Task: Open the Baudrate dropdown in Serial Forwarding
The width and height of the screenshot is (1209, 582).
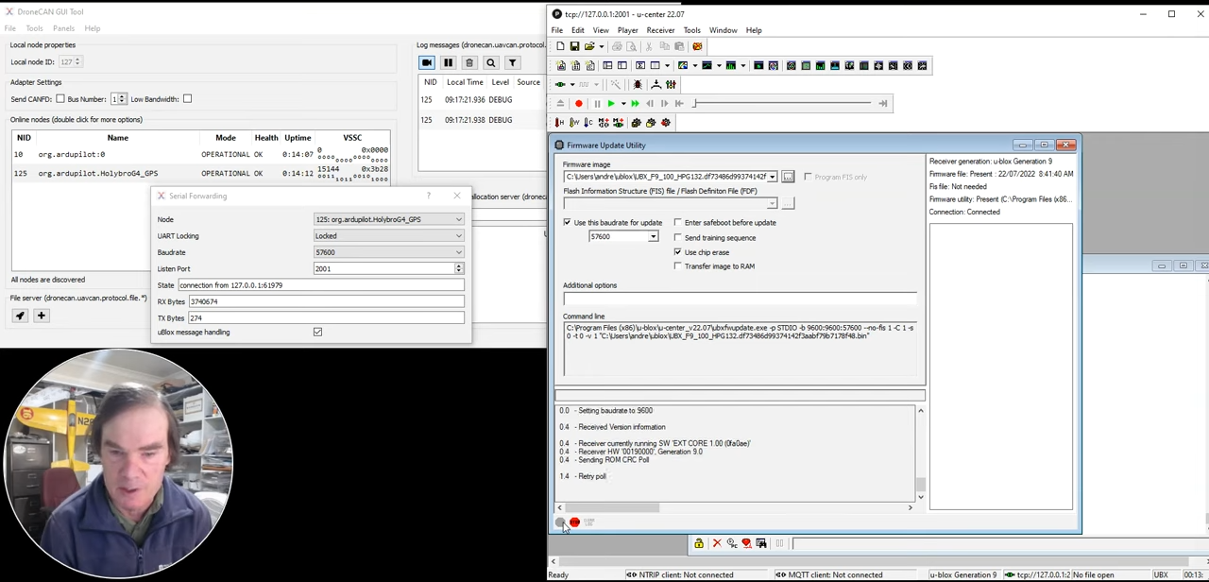Action: (x=388, y=252)
